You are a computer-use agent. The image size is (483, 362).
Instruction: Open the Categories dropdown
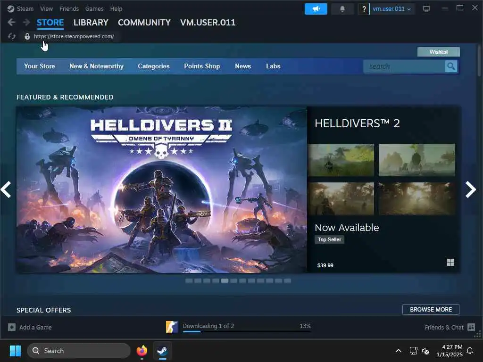click(154, 66)
